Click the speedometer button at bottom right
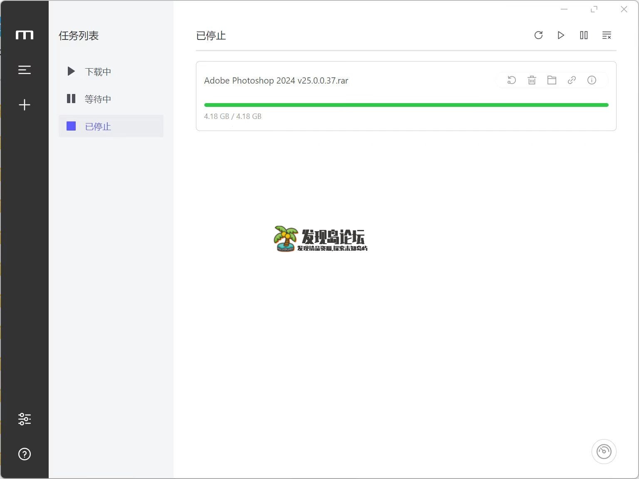Viewport: 639px width, 479px height. pyautogui.click(x=604, y=452)
